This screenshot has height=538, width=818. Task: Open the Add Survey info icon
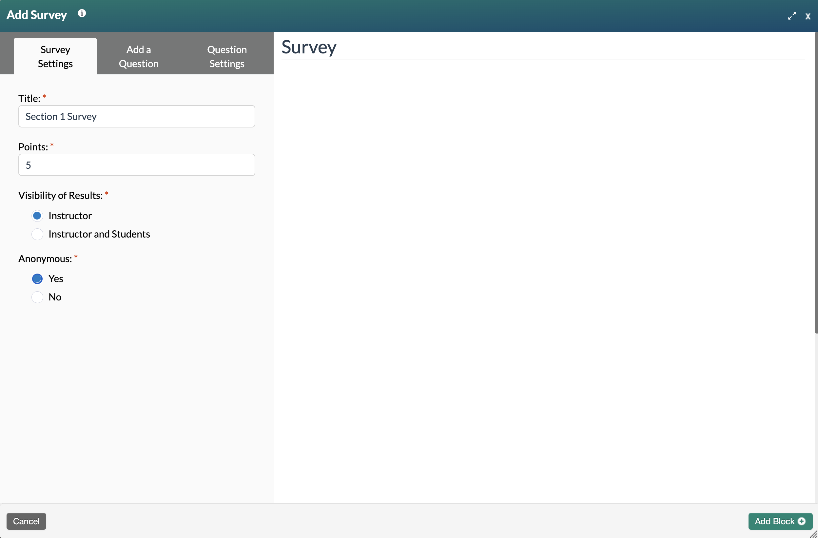pos(82,13)
